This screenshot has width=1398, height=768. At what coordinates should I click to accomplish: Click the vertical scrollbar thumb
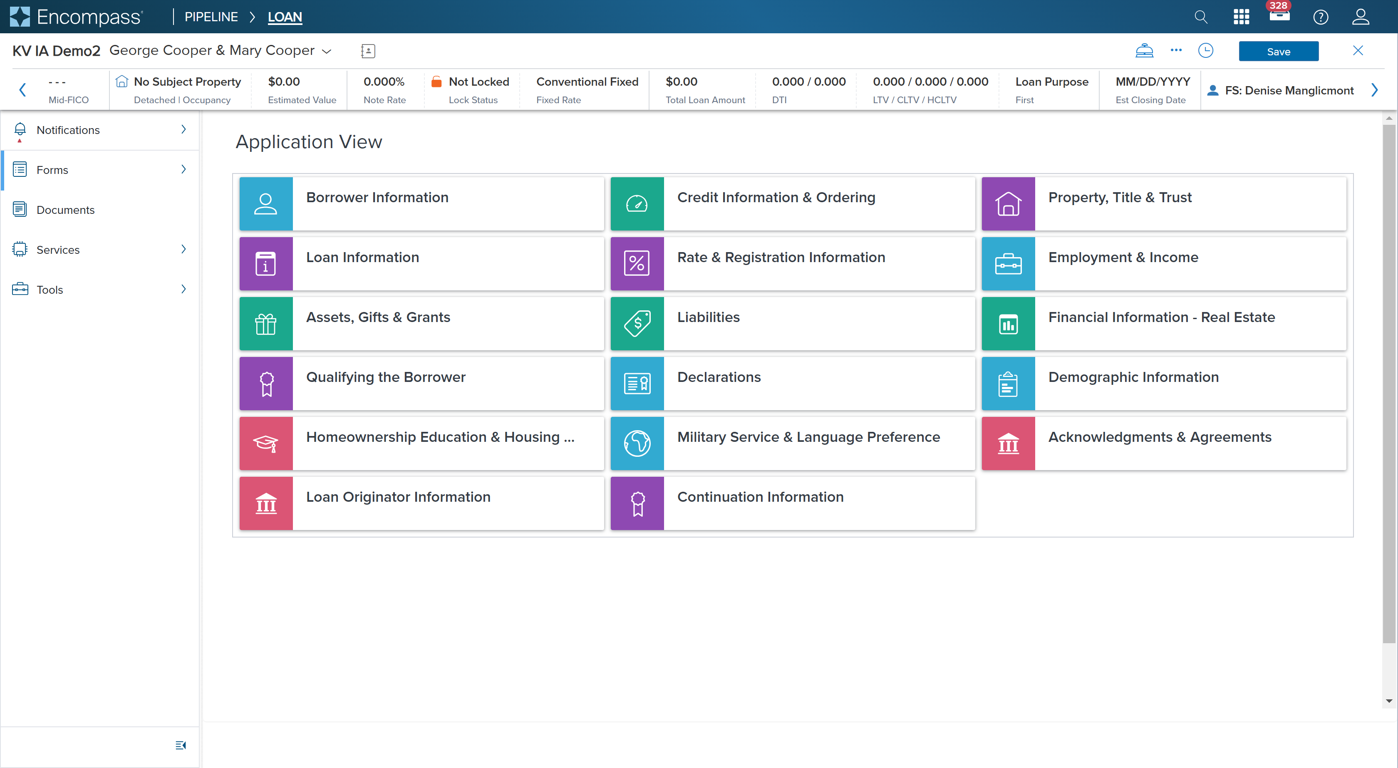pos(1389,384)
